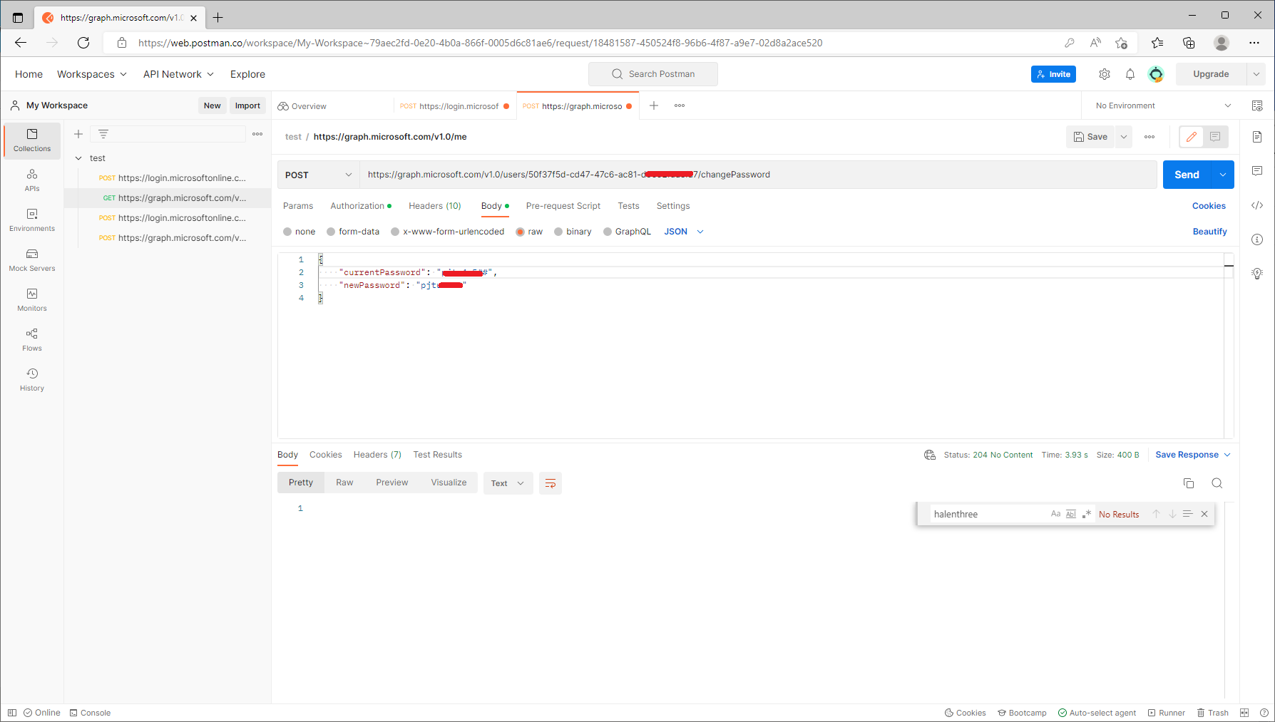Toggle the response line wrap icon
1275x722 pixels.
tap(551, 483)
